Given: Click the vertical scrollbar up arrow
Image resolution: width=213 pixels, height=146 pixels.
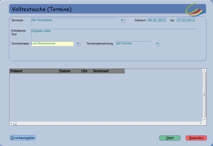Looking at the screenshot, I should (204, 71).
